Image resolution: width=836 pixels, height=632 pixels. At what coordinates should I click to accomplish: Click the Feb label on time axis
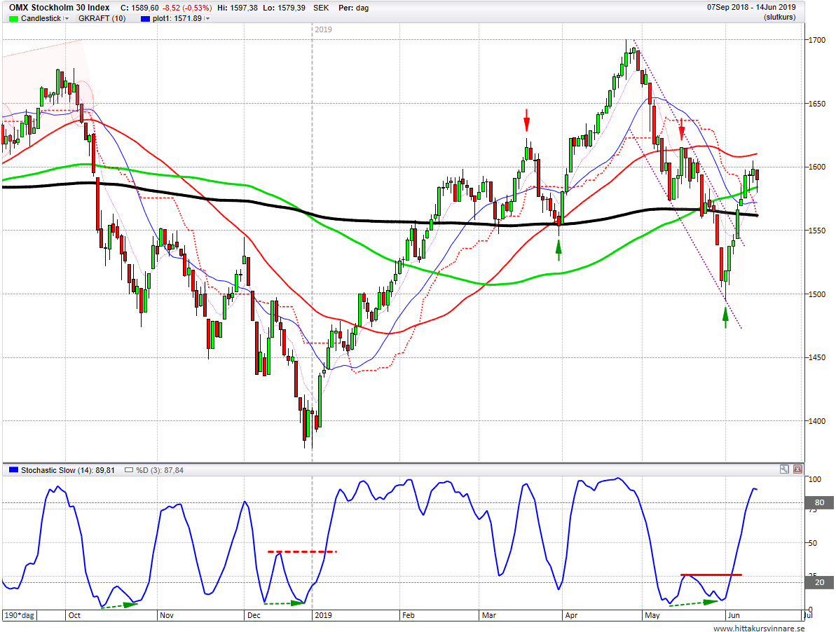click(409, 615)
